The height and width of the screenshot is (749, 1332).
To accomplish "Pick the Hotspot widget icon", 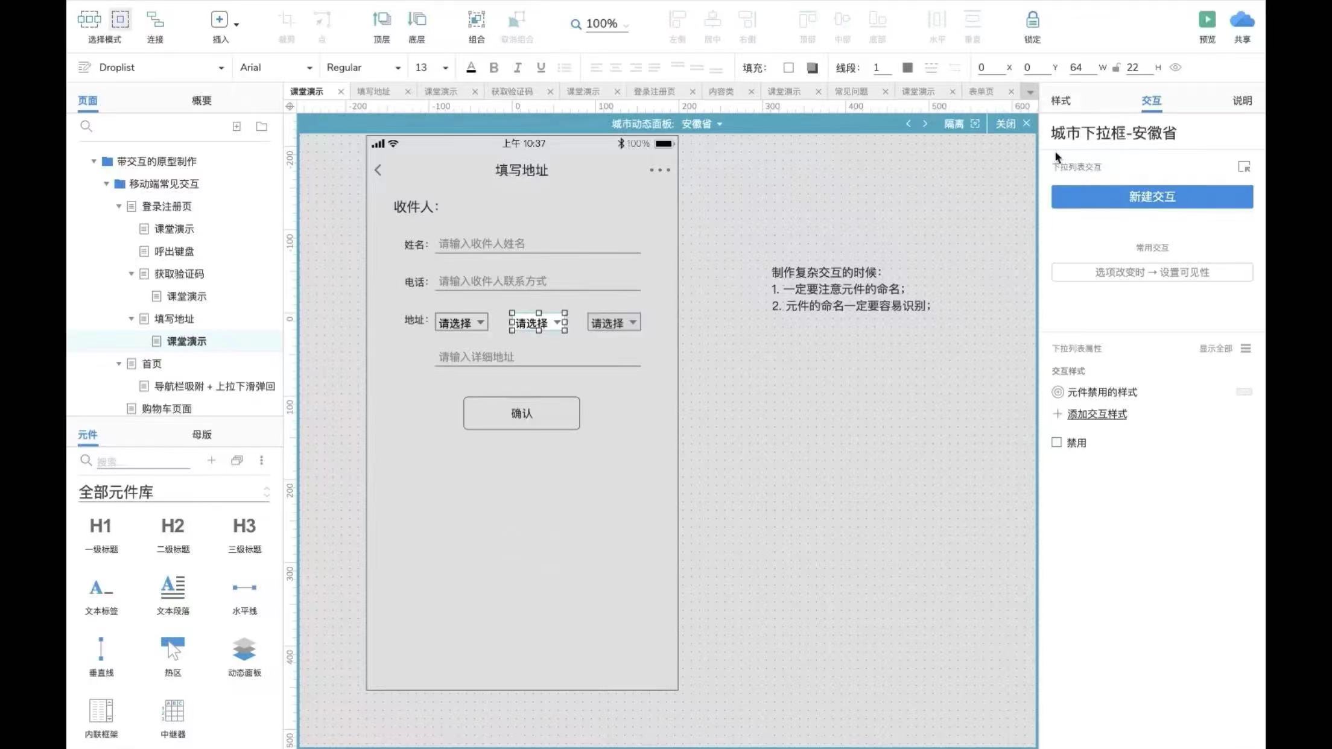I will (x=173, y=649).
